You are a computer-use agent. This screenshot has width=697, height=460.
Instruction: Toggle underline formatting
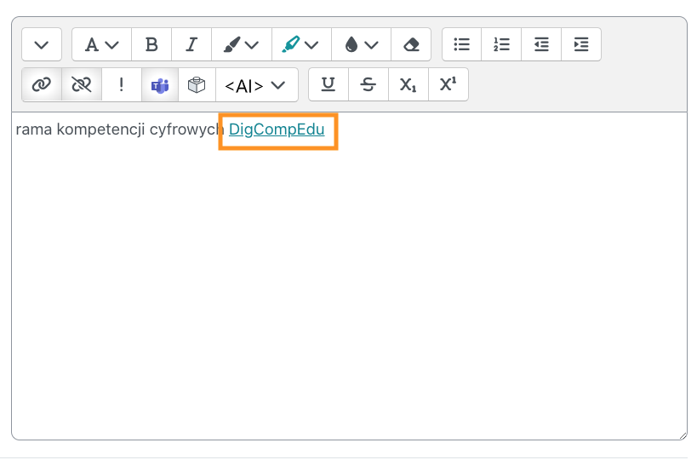(x=328, y=84)
